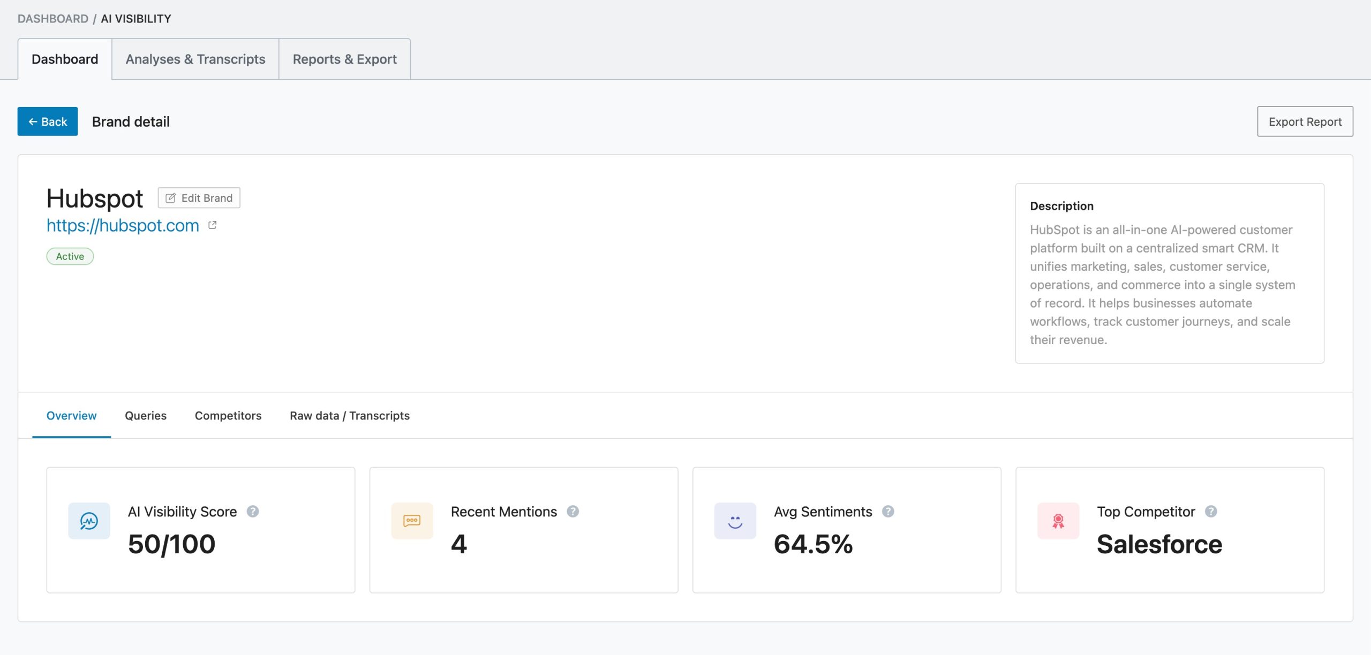Open the Competitors sub-tab
Image resolution: width=1371 pixels, height=655 pixels.
(x=228, y=416)
